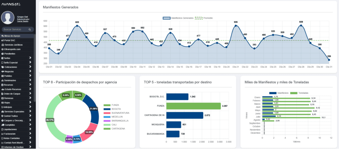Click the search magnifier icon in sidebar

(30, 29)
